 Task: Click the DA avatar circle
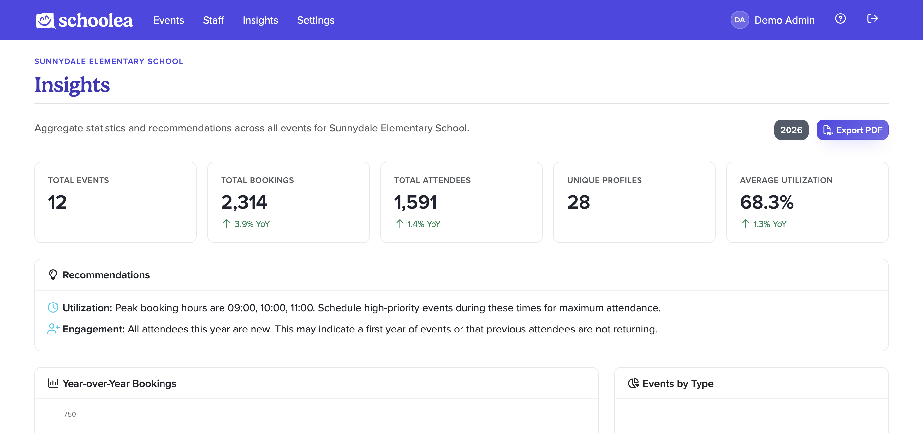(739, 20)
